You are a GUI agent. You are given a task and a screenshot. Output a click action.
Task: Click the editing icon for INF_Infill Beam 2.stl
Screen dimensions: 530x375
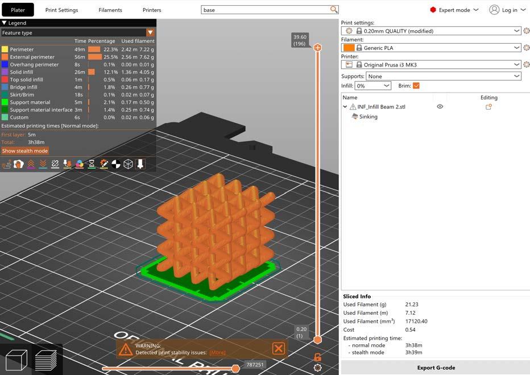click(x=488, y=107)
